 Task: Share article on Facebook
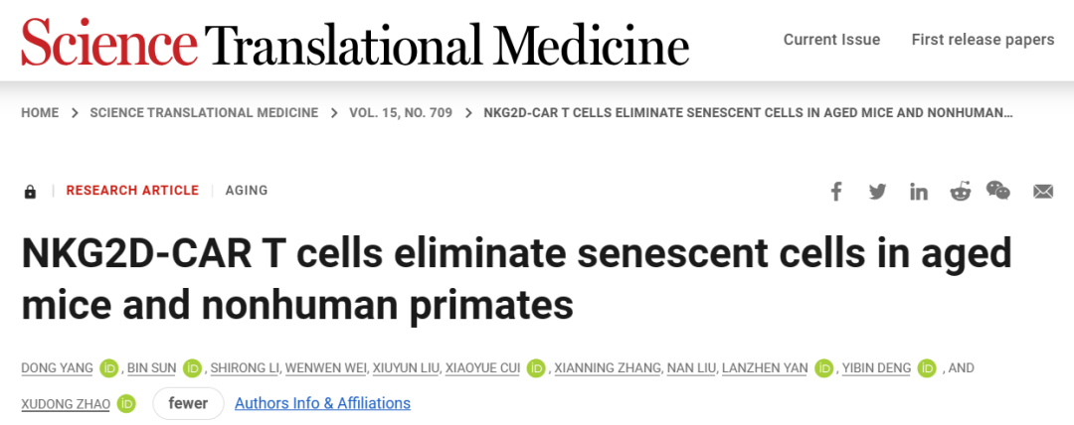[x=836, y=192]
